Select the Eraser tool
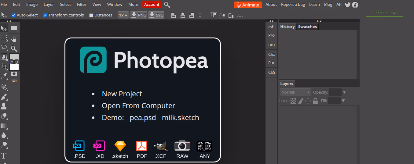The height and width of the screenshot is (164, 414). 4,116
